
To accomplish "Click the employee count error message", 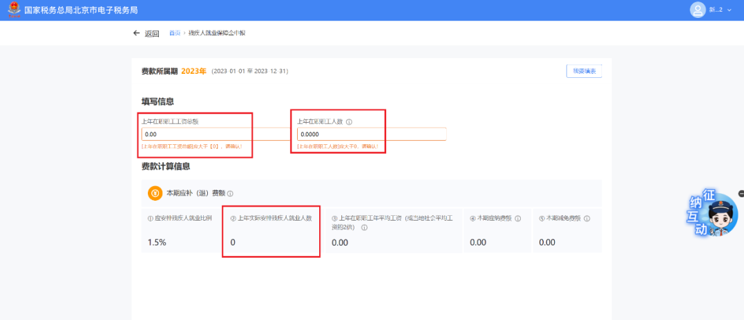I will [338, 146].
